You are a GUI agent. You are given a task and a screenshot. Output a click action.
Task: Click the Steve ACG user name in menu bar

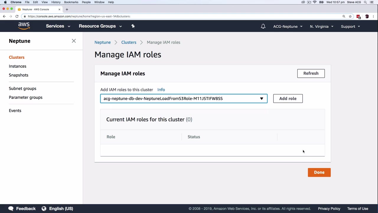354,2
